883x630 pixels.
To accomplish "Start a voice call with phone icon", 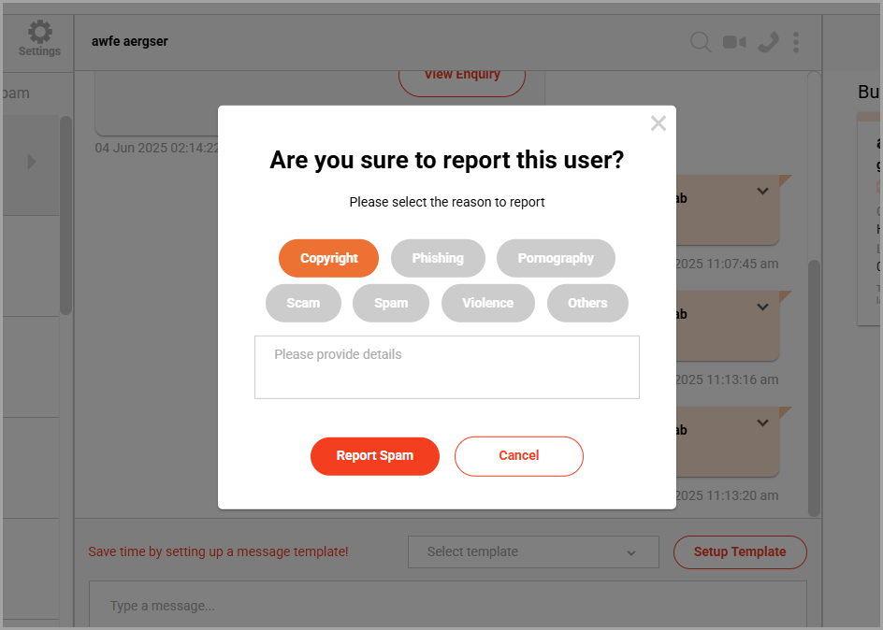I will (768, 42).
